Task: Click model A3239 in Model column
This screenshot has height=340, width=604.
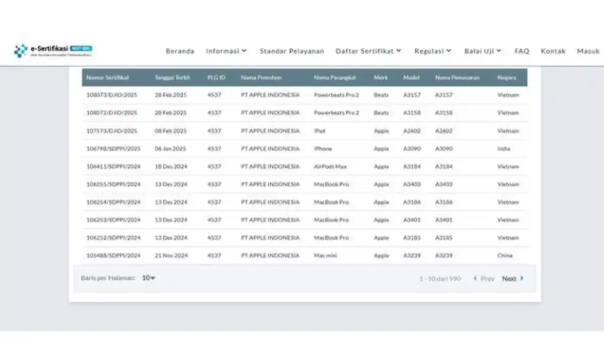Action: pos(412,255)
